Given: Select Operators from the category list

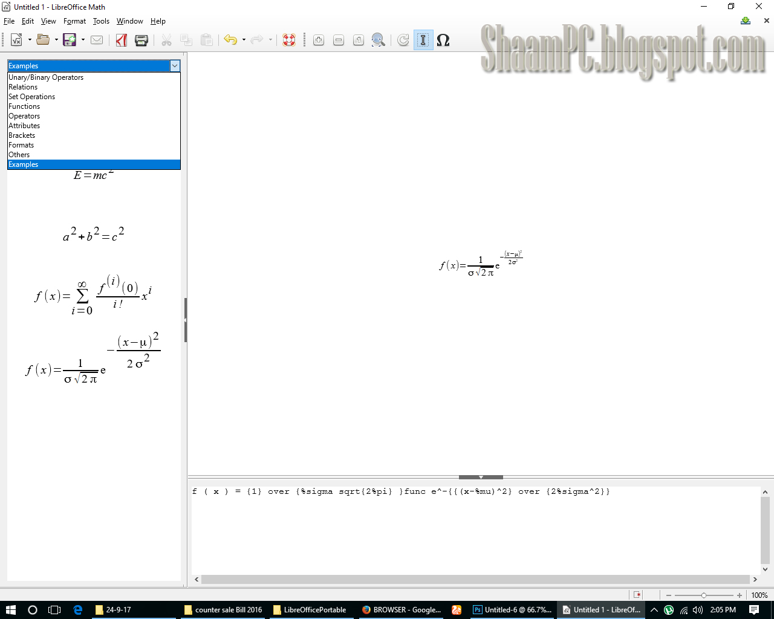Looking at the screenshot, I should 94,116.
